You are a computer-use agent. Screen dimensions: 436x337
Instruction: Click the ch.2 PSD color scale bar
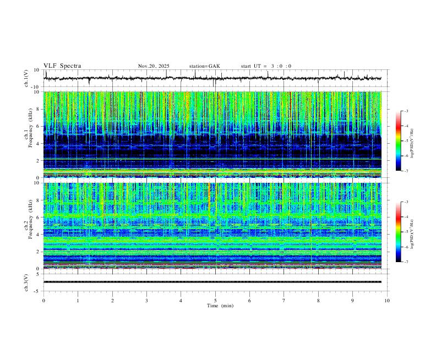399,232
